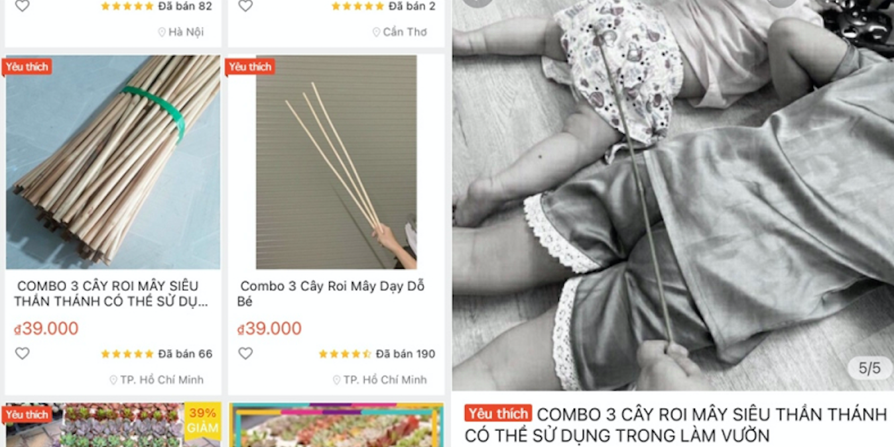The image size is (894, 447).
Task: Click location pin beside Hà Nội
Action: click(161, 32)
